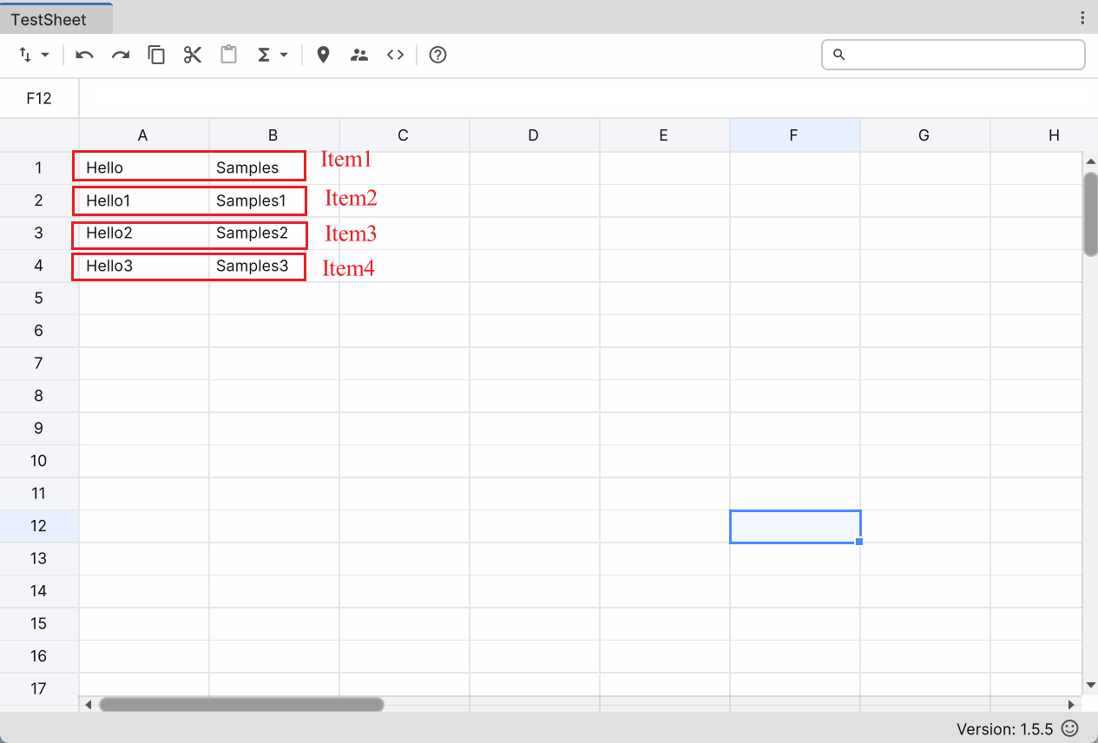Click cell containing Hello3
Viewport: 1098px width, 743px height.
(144, 266)
